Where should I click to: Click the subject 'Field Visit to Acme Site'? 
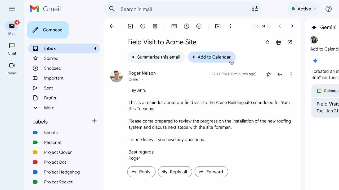(x=162, y=42)
